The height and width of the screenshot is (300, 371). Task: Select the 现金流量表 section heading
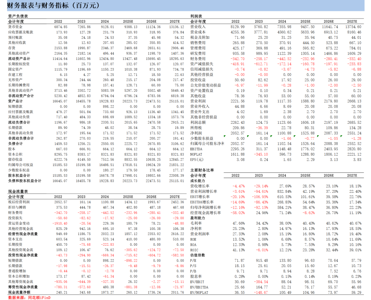18,191
